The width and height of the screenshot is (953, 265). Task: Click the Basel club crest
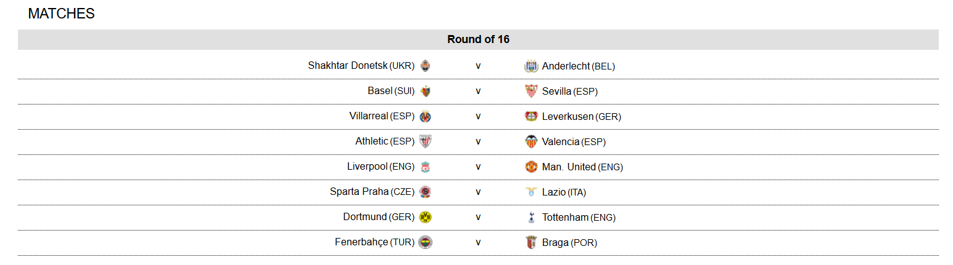tap(425, 91)
